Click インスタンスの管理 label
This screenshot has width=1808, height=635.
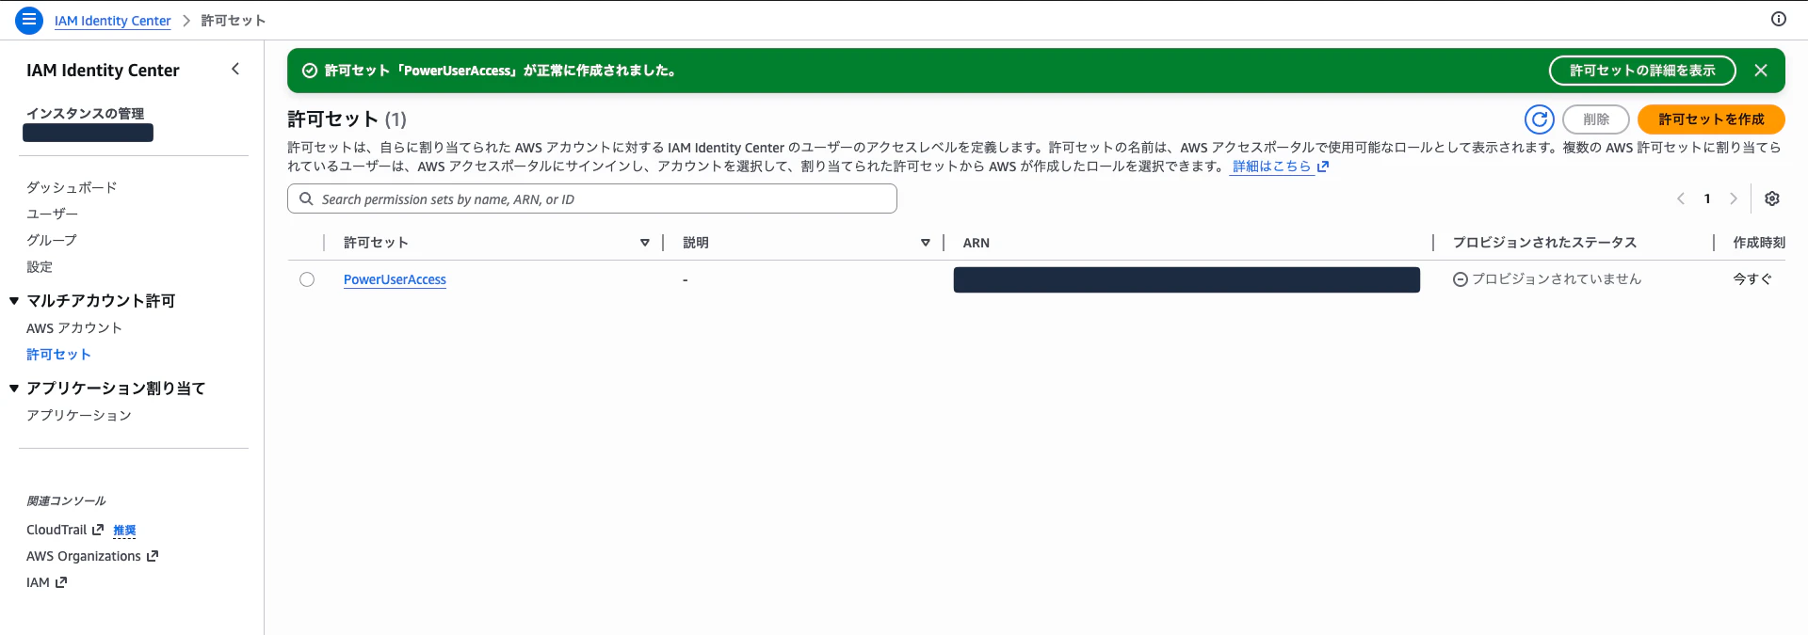(x=85, y=114)
